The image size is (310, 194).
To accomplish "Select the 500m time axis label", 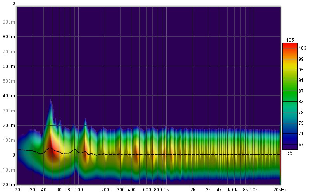I will pos(9,81).
